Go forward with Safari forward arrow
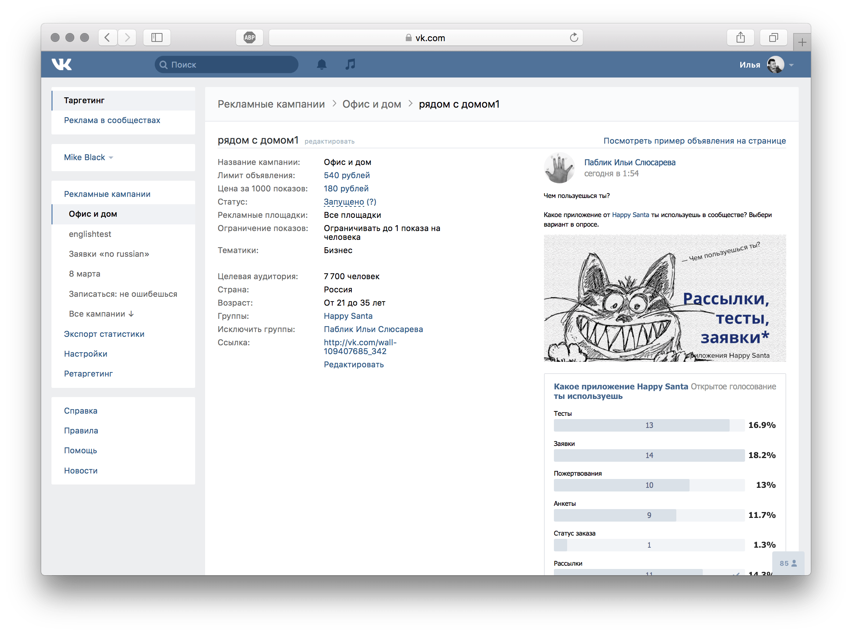The width and height of the screenshot is (852, 634). tap(127, 37)
